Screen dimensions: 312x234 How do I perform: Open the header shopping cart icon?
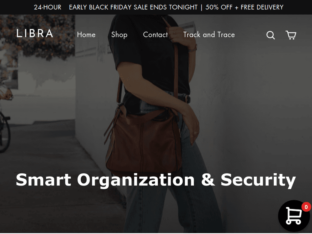(291, 35)
